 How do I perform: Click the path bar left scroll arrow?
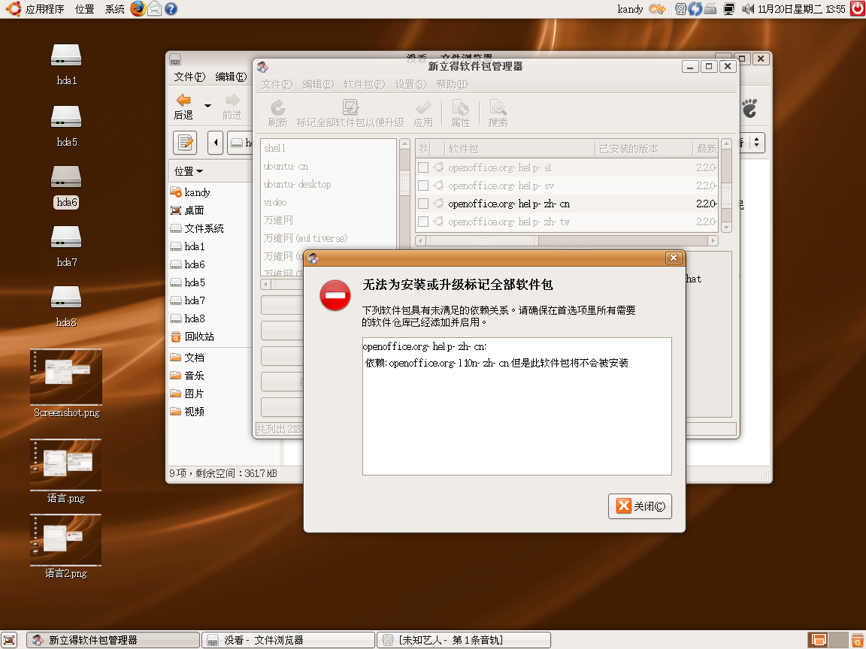click(216, 143)
